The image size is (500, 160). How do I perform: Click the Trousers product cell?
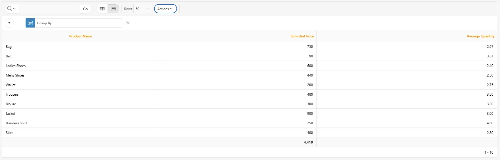pos(81,94)
